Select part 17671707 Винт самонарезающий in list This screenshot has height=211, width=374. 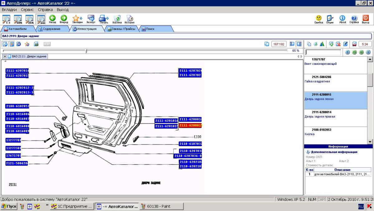[x=335, y=65]
